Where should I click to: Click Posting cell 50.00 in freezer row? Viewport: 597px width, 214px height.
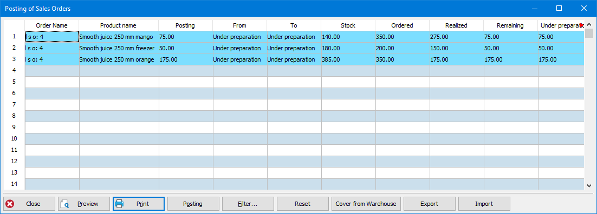(186, 48)
